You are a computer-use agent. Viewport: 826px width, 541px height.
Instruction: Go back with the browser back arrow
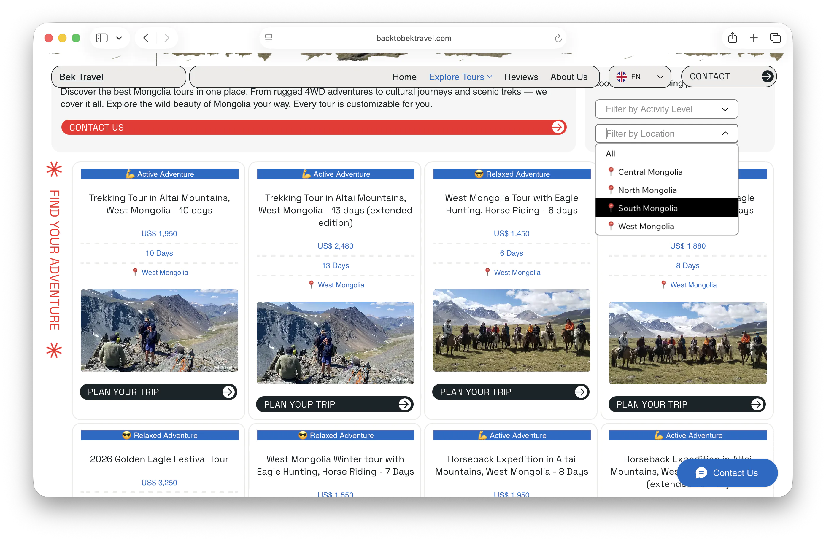point(146,38)
